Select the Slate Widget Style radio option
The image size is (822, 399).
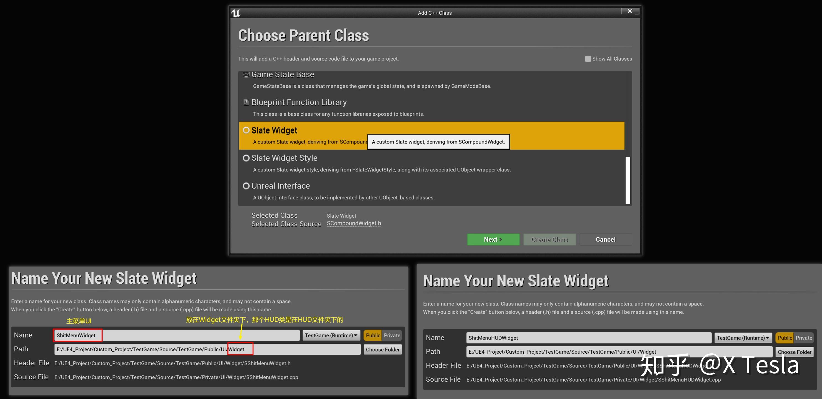pos(246,158)
